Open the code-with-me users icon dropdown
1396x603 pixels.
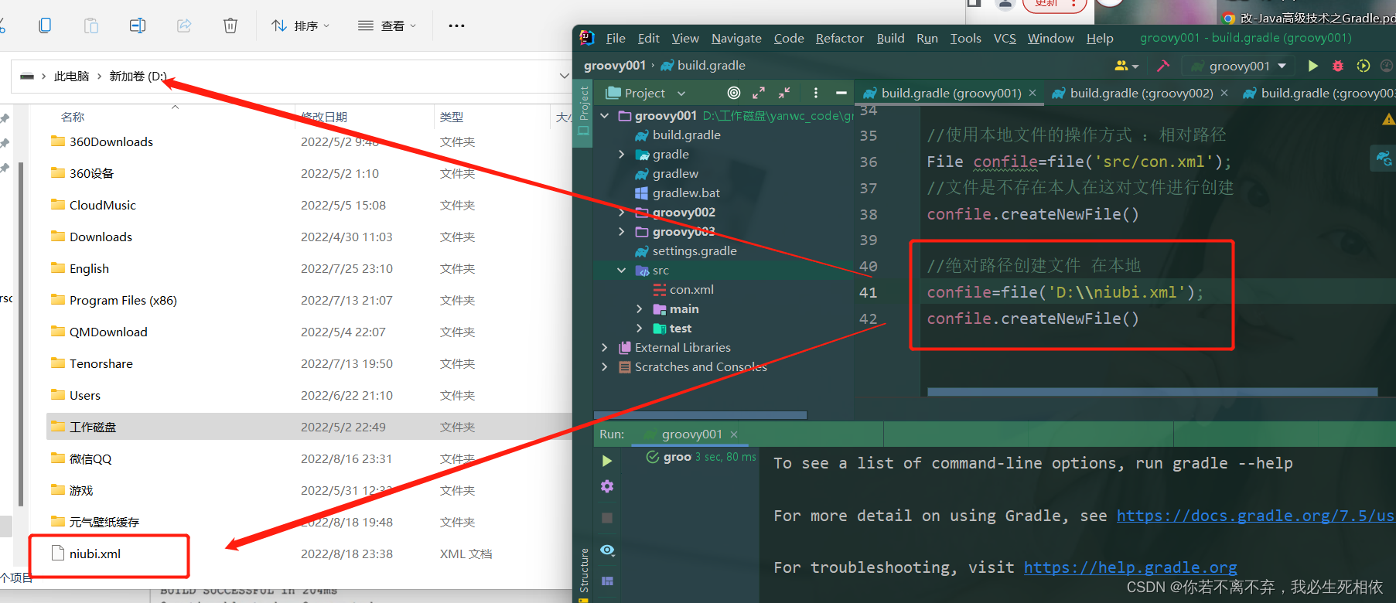coord(1126,66)
